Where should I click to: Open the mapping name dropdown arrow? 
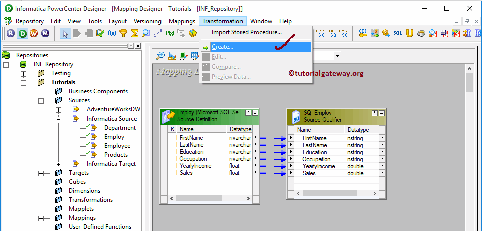coord(338,56)
